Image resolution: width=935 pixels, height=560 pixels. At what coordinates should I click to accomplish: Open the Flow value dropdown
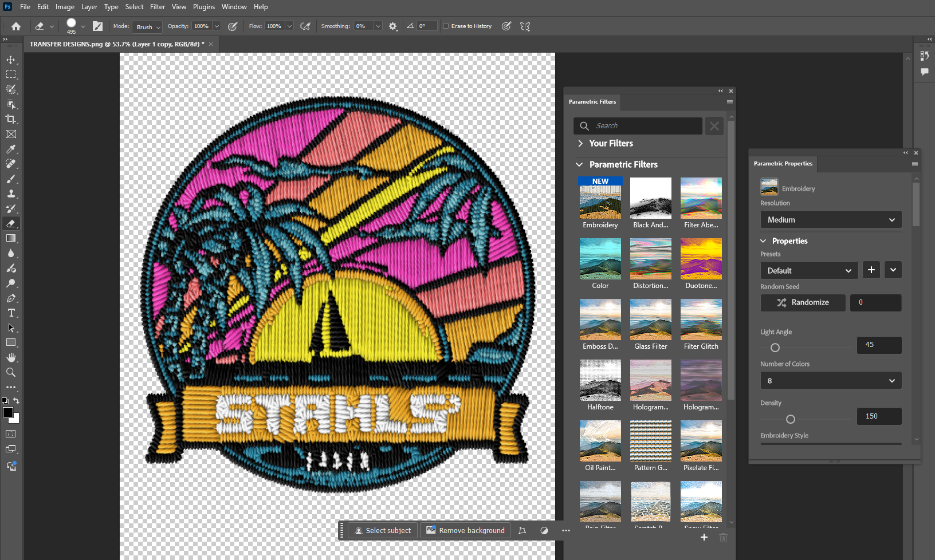[x=289, y=26]
